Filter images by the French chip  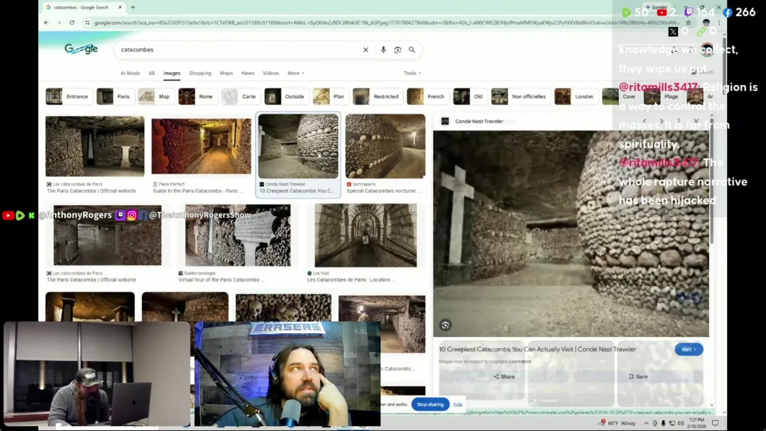427,96
